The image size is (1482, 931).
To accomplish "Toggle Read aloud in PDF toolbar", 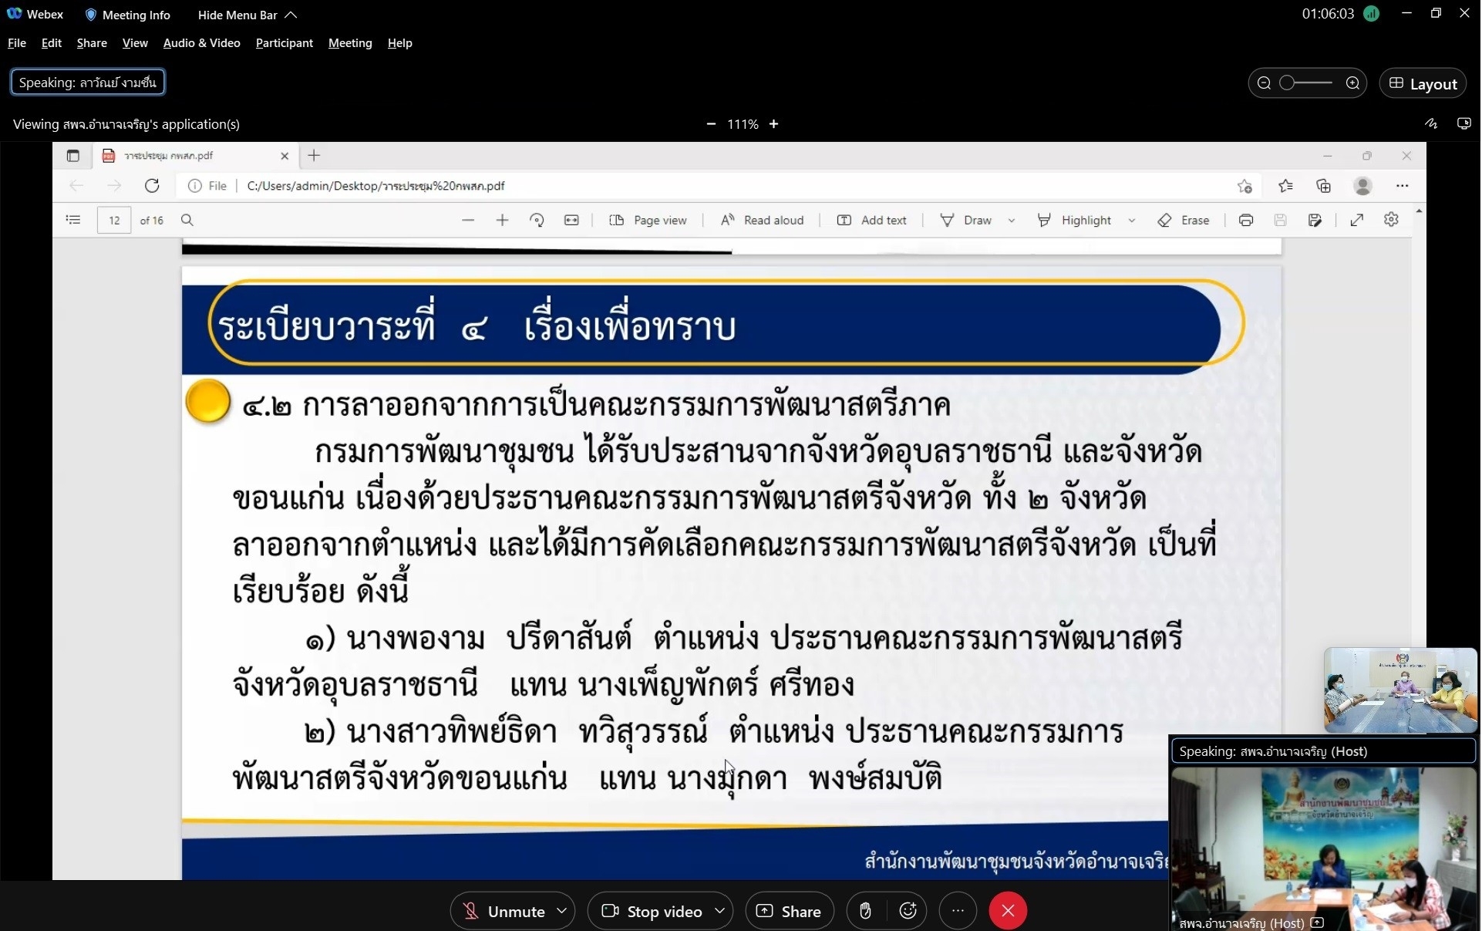I will (762, 220).
